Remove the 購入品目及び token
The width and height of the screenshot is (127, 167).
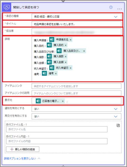(84, 51)
